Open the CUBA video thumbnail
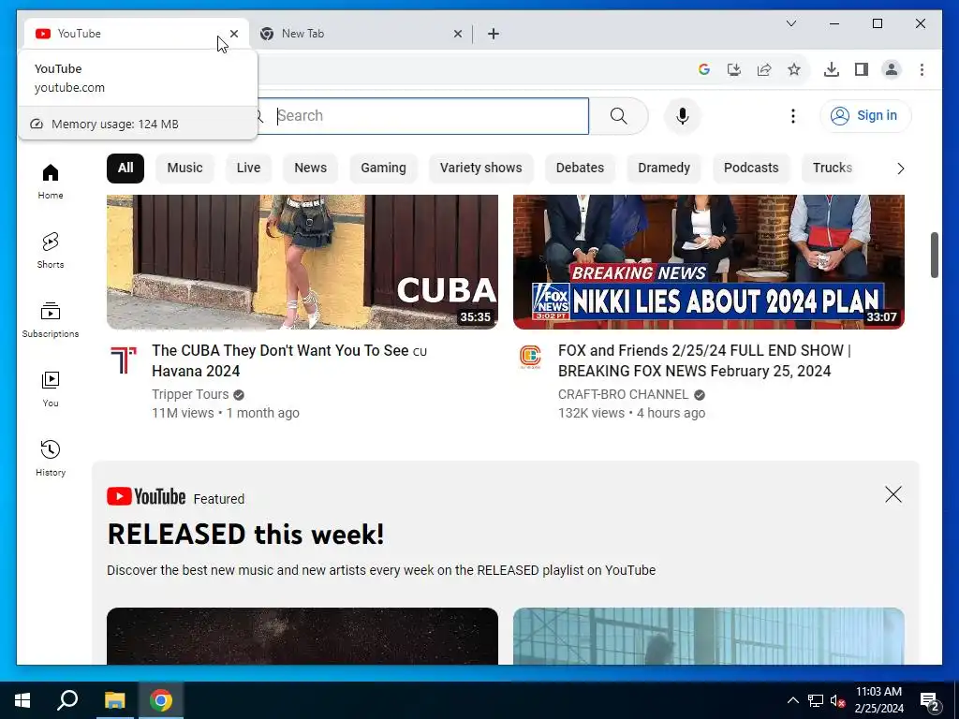 tap(302, 262)
